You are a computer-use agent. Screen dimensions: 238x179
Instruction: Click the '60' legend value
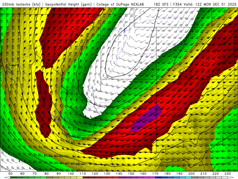pyautogui.click(x=23, y=174)
